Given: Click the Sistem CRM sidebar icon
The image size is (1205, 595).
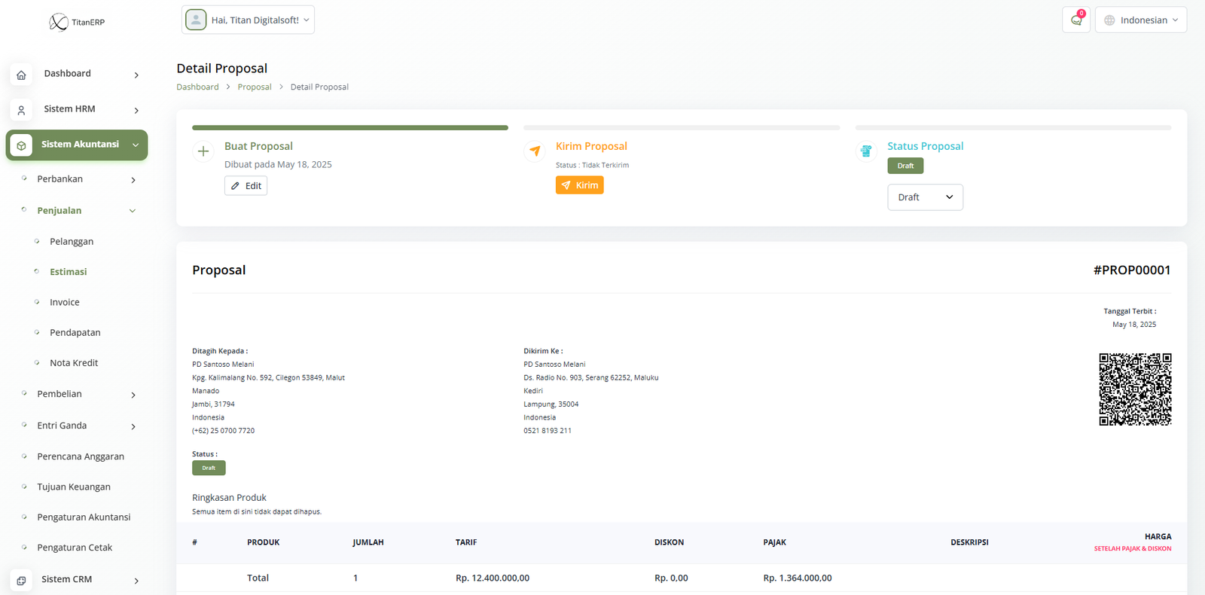Looking at the screenshot, I should (21, 580).
